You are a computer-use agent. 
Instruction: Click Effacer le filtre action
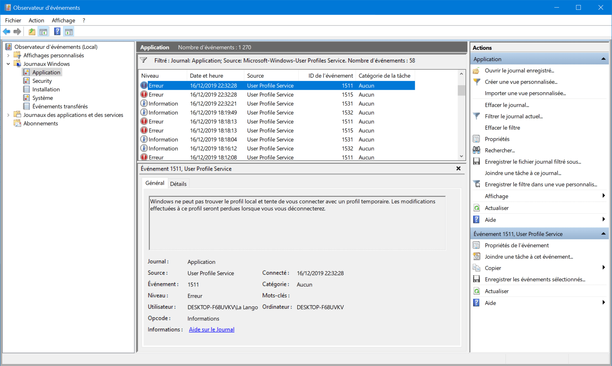[x=502, y=128]
